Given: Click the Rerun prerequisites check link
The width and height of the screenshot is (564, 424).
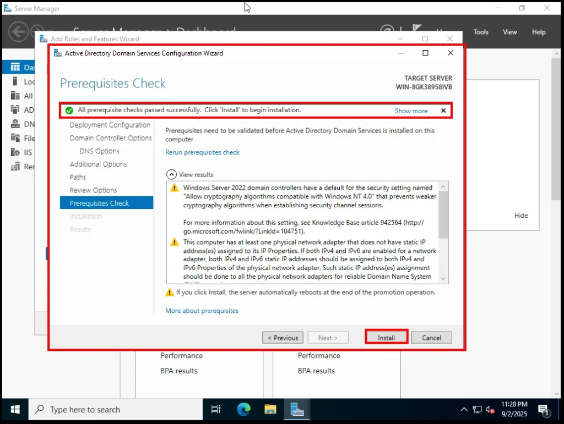Looking at the screenshot, I should tap(202, 152).
